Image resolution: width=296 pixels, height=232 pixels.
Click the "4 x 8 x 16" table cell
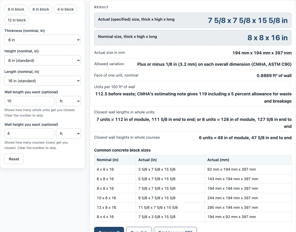tap(115, 170)
